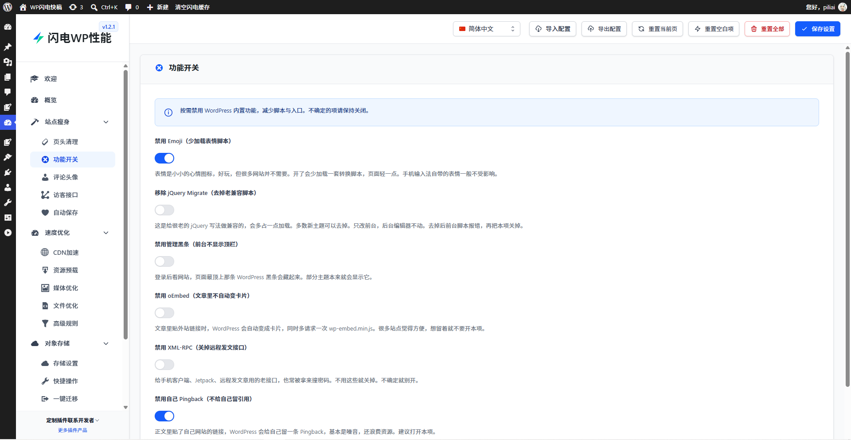Image resolution: width=851 pixels, height=440 pixels.
Task: Expand 定制插件联系开发者 at sidebar bottom
Action: coord(73,420)
